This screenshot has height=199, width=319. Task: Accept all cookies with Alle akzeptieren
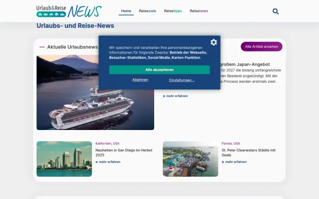pos(159,70)
